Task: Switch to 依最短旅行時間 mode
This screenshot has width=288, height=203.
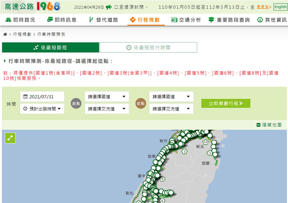Action: pyautogui.click(x=148, y=48)
